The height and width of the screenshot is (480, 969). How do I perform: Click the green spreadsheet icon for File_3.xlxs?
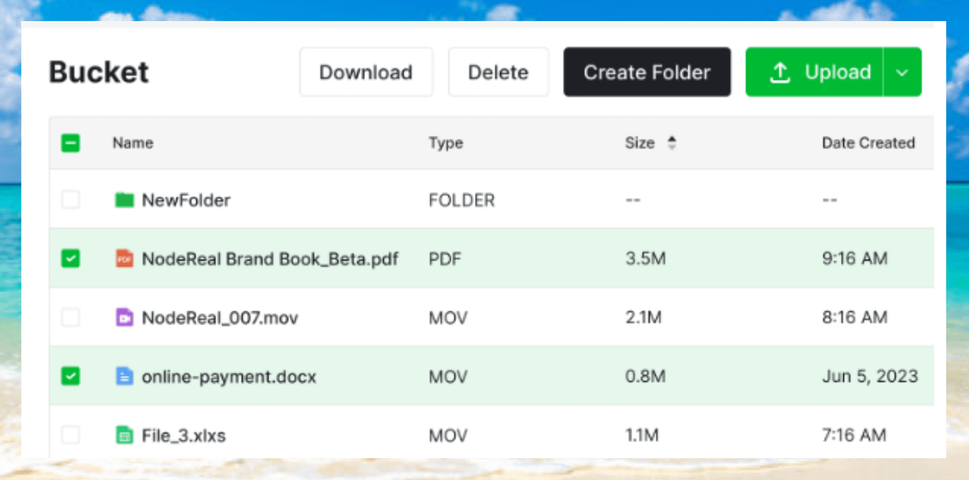coord(124,436)
